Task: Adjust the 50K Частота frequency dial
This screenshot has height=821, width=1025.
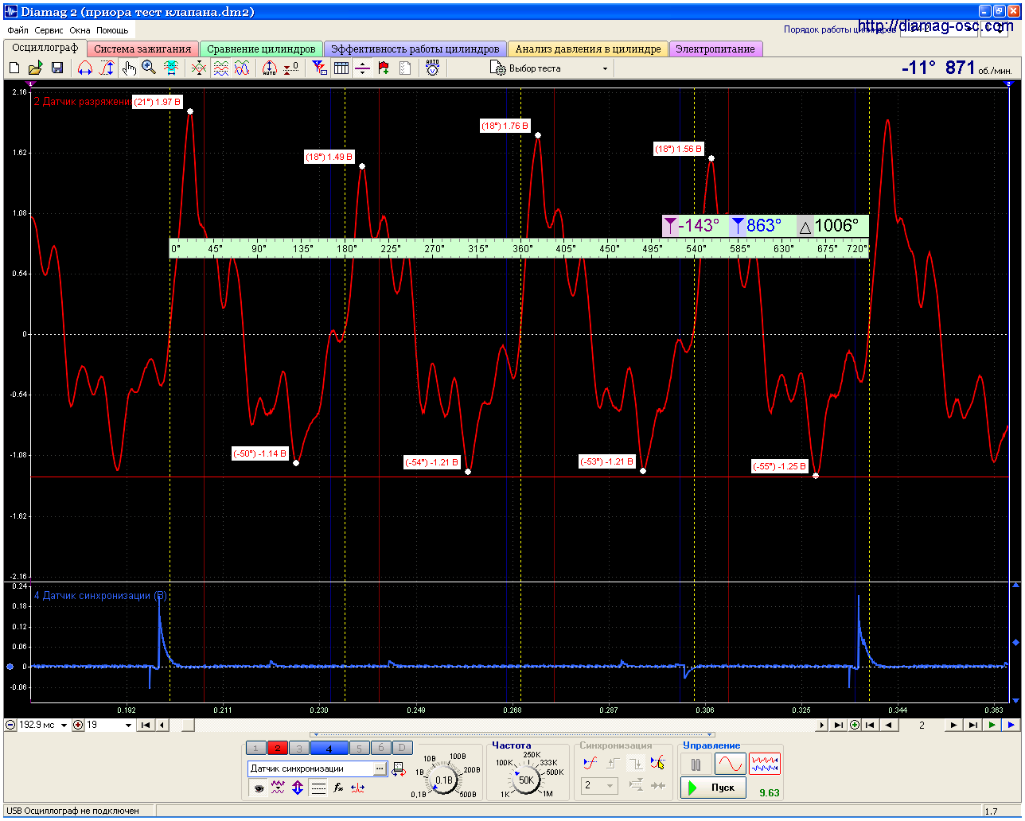Action: (x=527, y=780)
